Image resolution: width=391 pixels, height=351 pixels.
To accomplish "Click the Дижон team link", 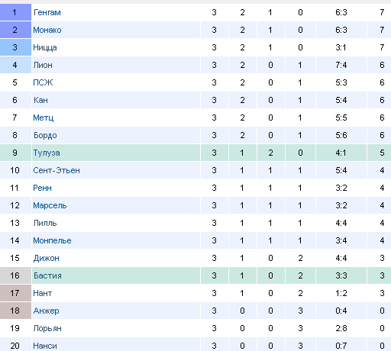I will click(47, 258).
